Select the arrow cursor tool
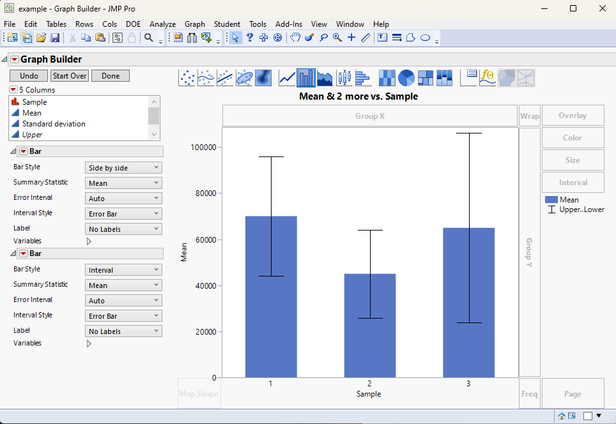The image size is (616, 424). [x=235, y=38]
